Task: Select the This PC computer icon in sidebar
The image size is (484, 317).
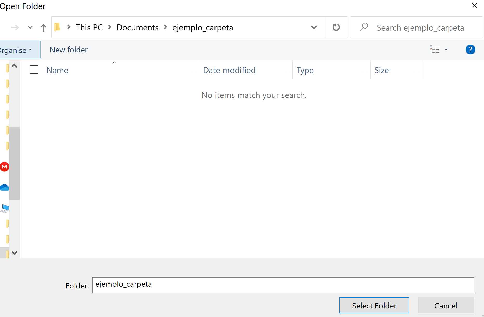Action: coord(5,208)
